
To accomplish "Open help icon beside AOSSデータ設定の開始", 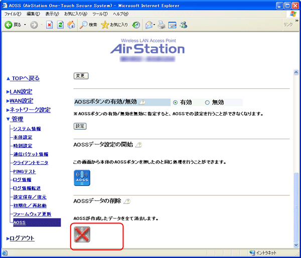I will click(138, 145).
